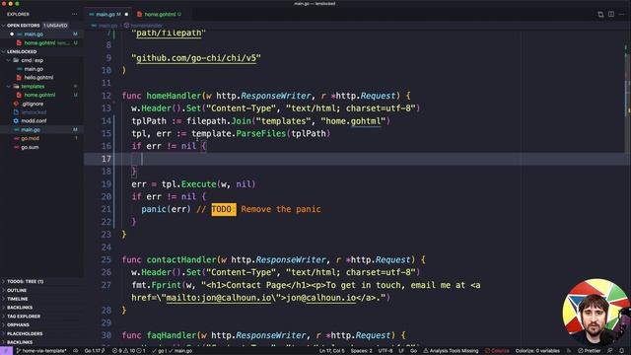631x355 pixels.
Task: Click the Spaces: 2 indentation setting
Action: [x=362, y=351]
